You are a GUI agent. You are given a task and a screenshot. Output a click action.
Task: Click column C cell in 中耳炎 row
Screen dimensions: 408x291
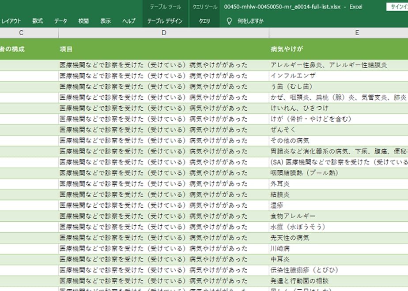29,259
